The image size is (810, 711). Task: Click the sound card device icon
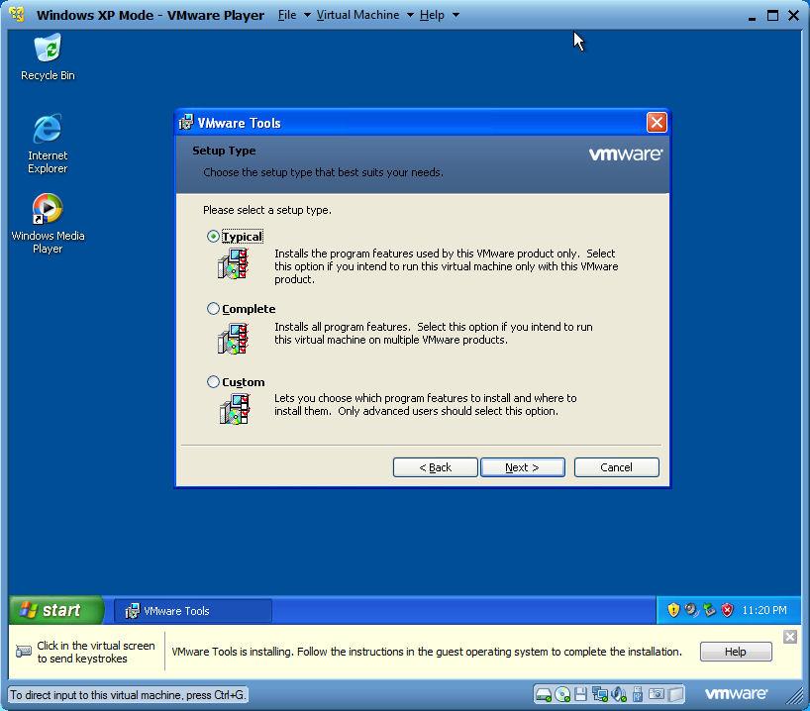click(619, 694)
